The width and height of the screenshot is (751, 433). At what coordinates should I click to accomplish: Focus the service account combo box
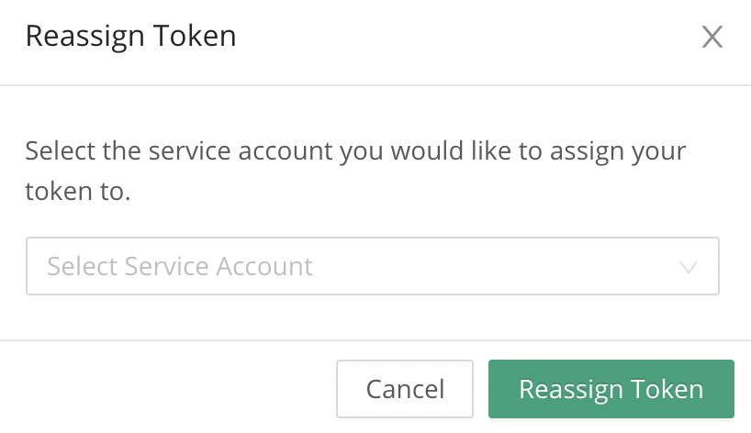[372, 267]
